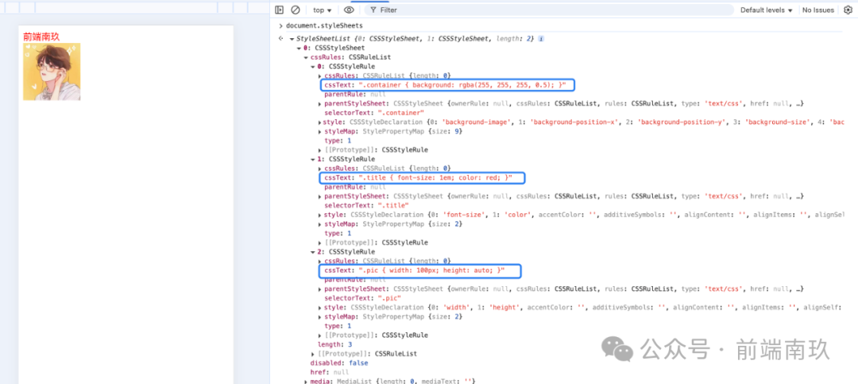This screenshot has height=384, width=858.
Task: Click the clear console icon
Action: tap(296, 10)
